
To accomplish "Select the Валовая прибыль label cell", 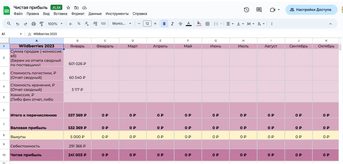I will click(x=37, y=125).
